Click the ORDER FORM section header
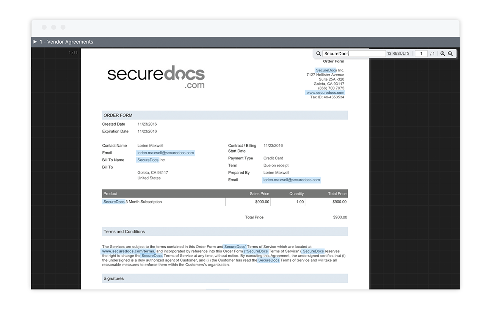The width and height of the screenshot is (488, 316). tap(225, 115)
